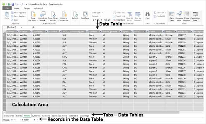Open the Medal column filter dropdown

coord(175,31)
